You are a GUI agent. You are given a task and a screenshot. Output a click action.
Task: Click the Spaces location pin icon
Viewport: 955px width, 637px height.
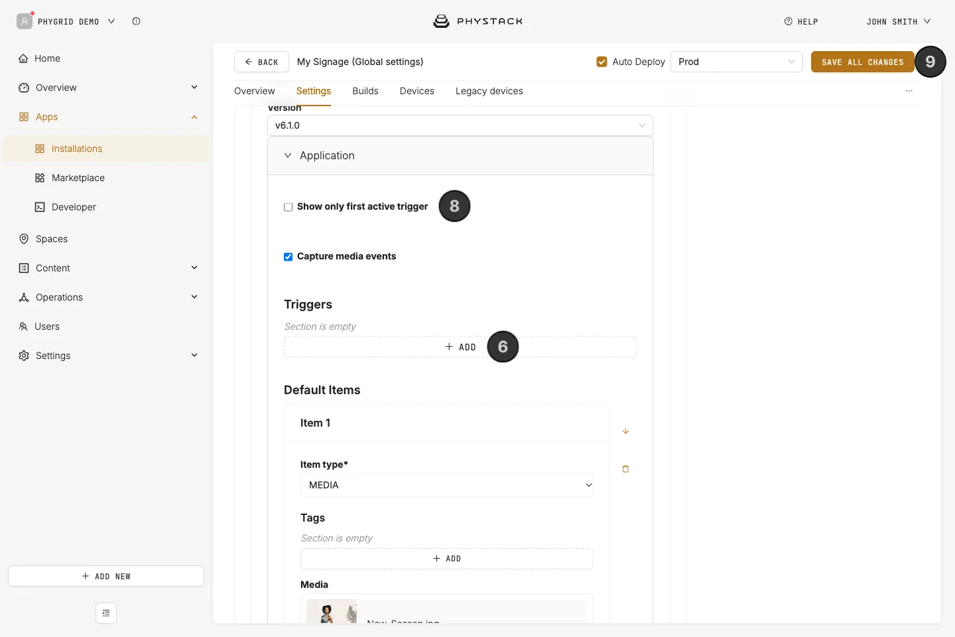tap(24, 239)
